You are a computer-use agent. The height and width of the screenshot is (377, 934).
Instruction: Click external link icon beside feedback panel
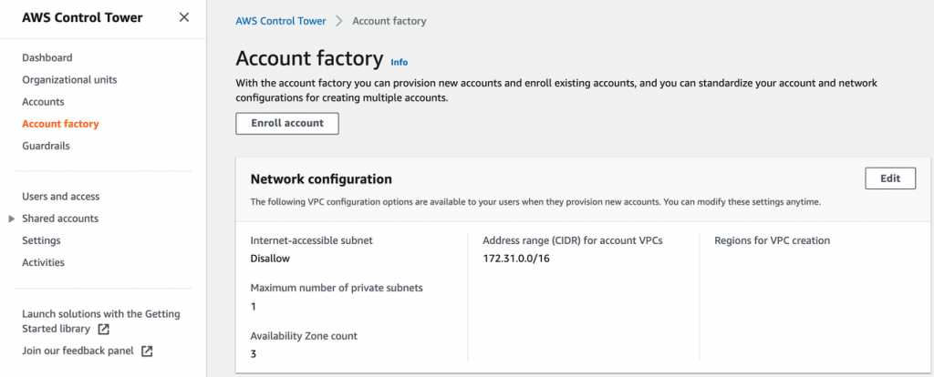tap(147, 351)
